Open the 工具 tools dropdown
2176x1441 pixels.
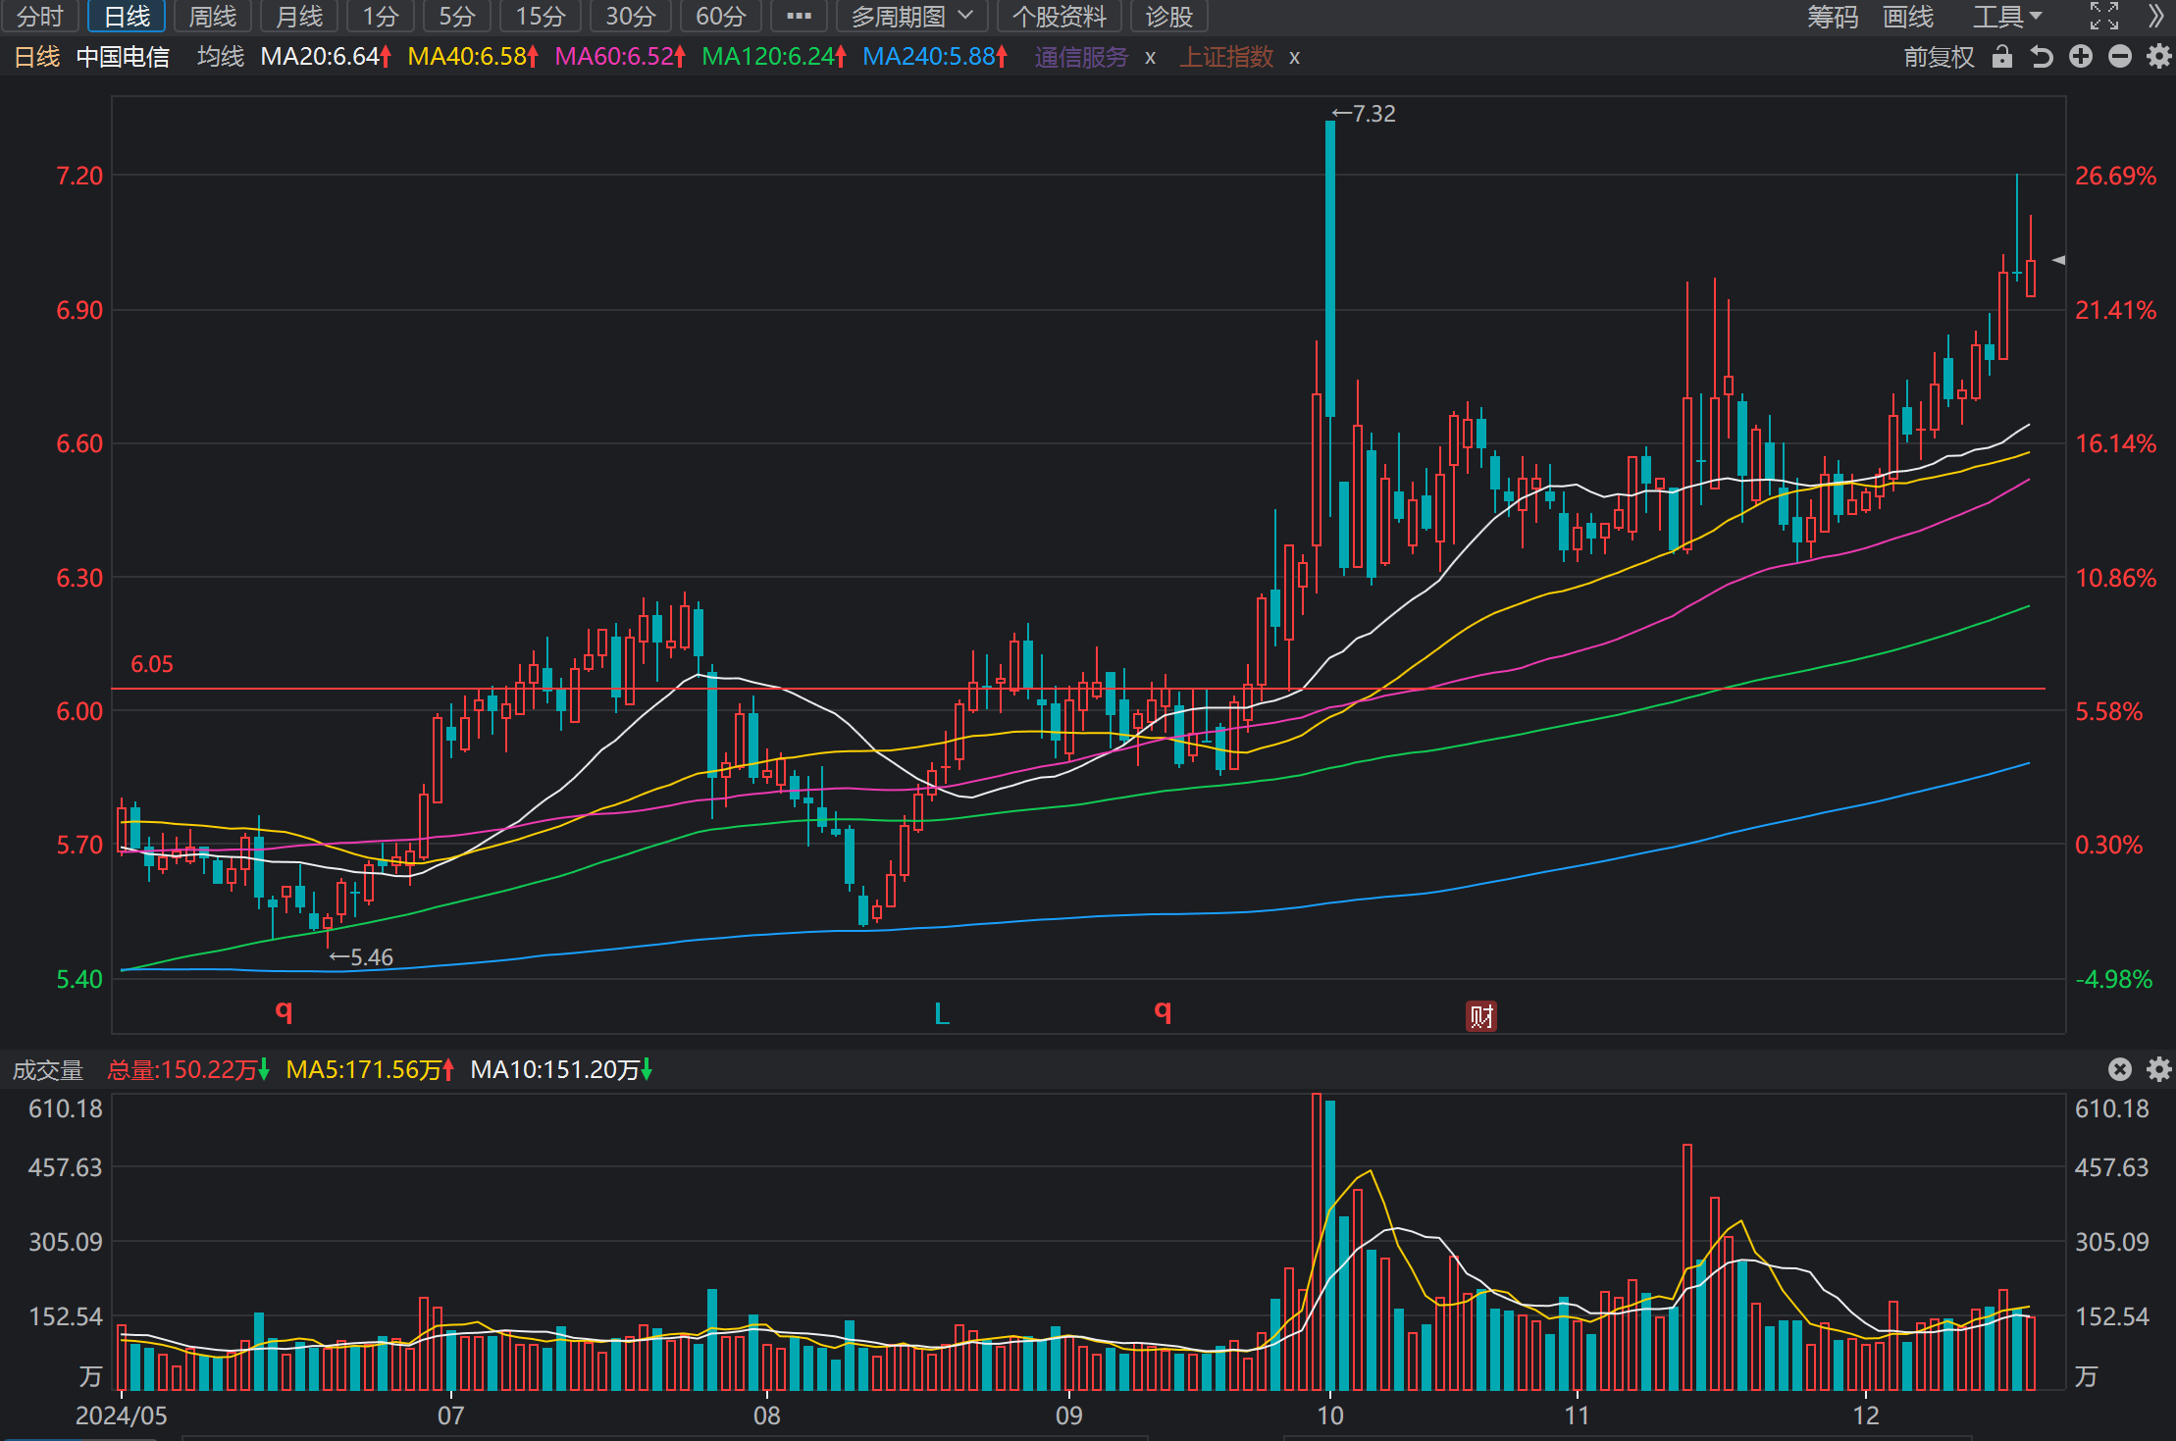tap(2007, 17)
